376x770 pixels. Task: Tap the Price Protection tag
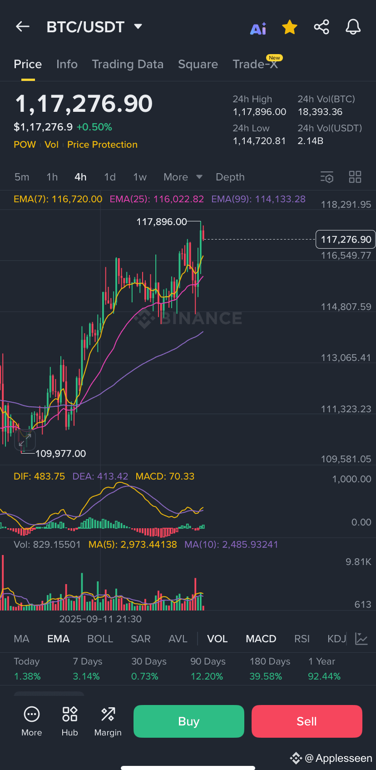[102, 145]
